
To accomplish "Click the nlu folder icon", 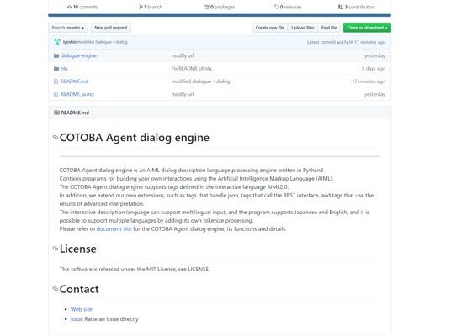I will (56, 69).
